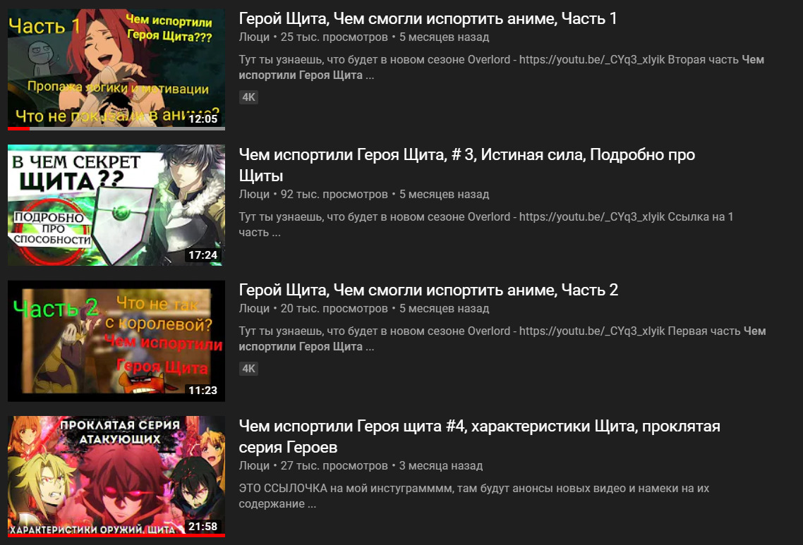Click the description mentioning 'инстуграмммм'
The width and height of the screenshot is (803, 545).
click(473, 496)
